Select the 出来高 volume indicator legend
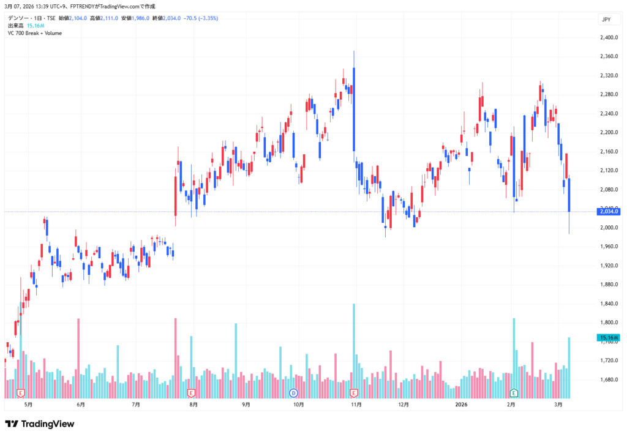 pos(16,26)
